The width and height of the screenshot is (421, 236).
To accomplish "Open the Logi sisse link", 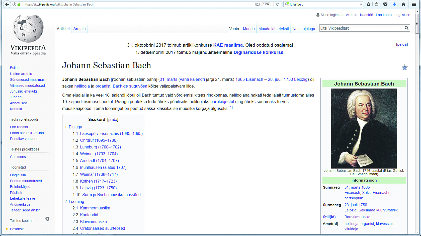I will (x=402, y=15).
